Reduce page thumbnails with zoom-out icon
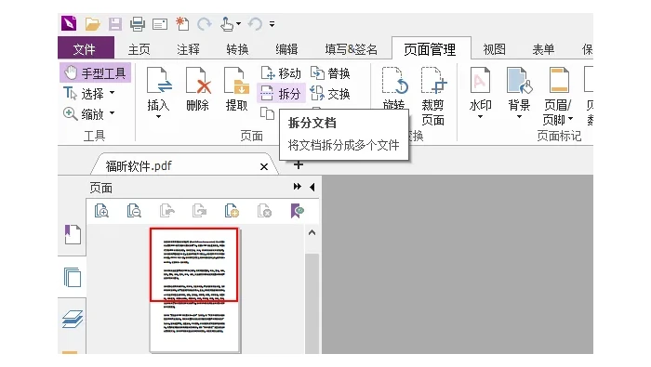 coord(134,211)
